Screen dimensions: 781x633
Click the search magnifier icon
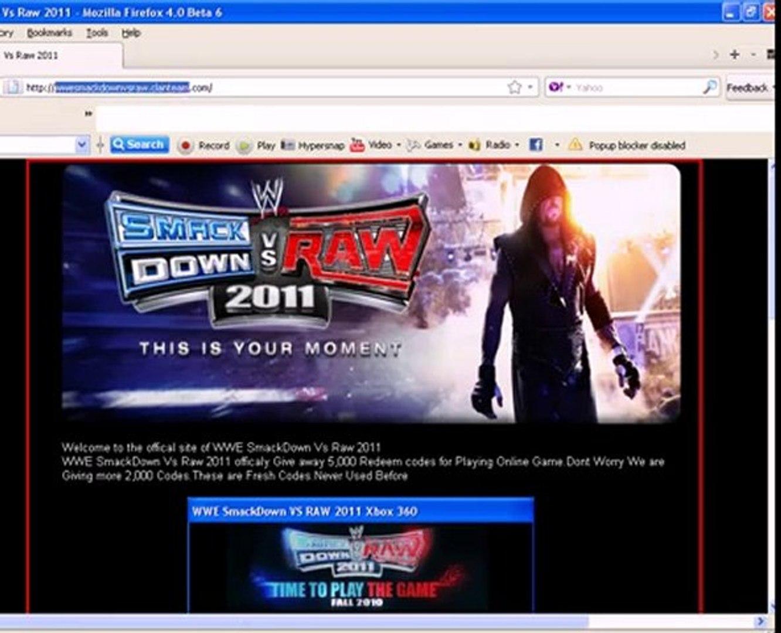point(709,87)
